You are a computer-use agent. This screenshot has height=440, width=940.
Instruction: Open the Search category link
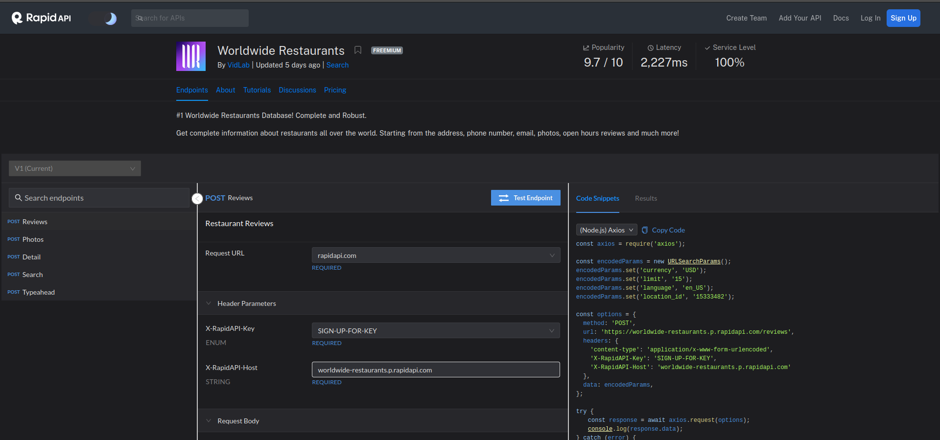tap(337, 65)
